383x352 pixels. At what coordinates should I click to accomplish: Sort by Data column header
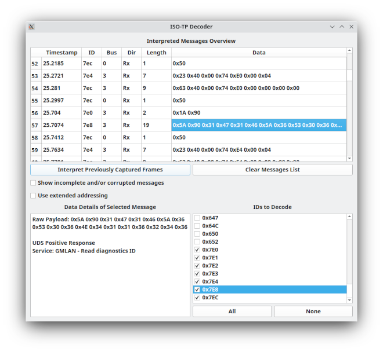coord(259,53)
